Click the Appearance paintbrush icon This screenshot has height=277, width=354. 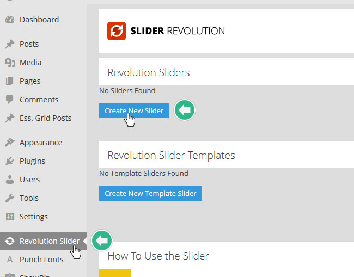9,143
